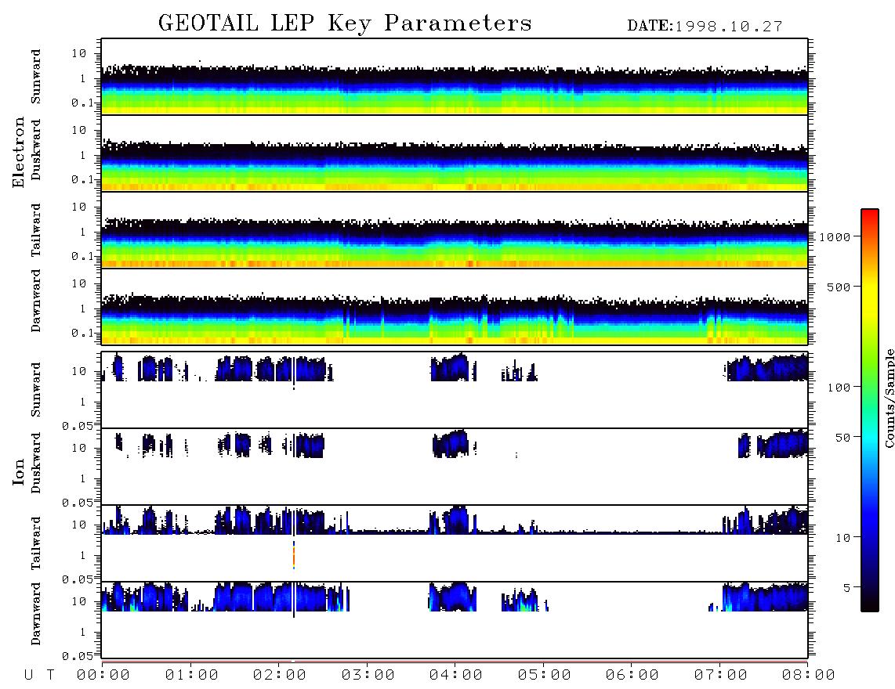895x689 pixels.
Task: Select the Ion "Sunward" panel label
Action: click(35, 390)
